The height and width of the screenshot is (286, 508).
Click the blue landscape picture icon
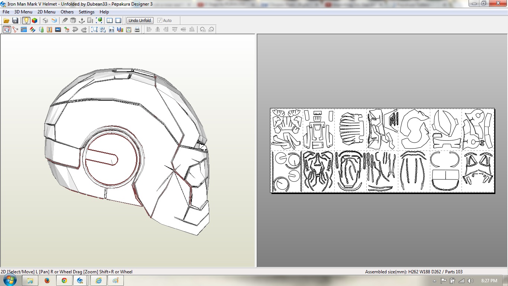pyautogui.click(x=58, y=29)
